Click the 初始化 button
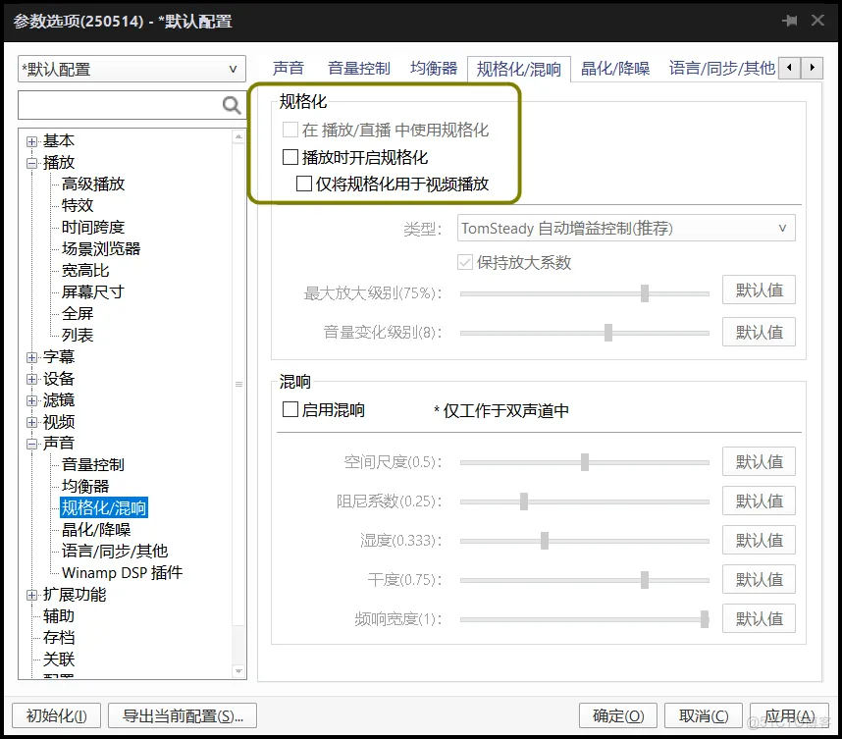Image resolution: width=842 pixels, height=739 pixels. tap(55, 715)
